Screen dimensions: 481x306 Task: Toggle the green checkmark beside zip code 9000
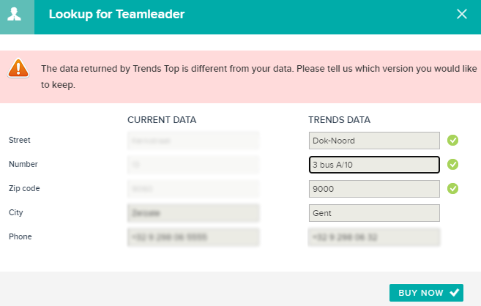[x=453, y=189]
